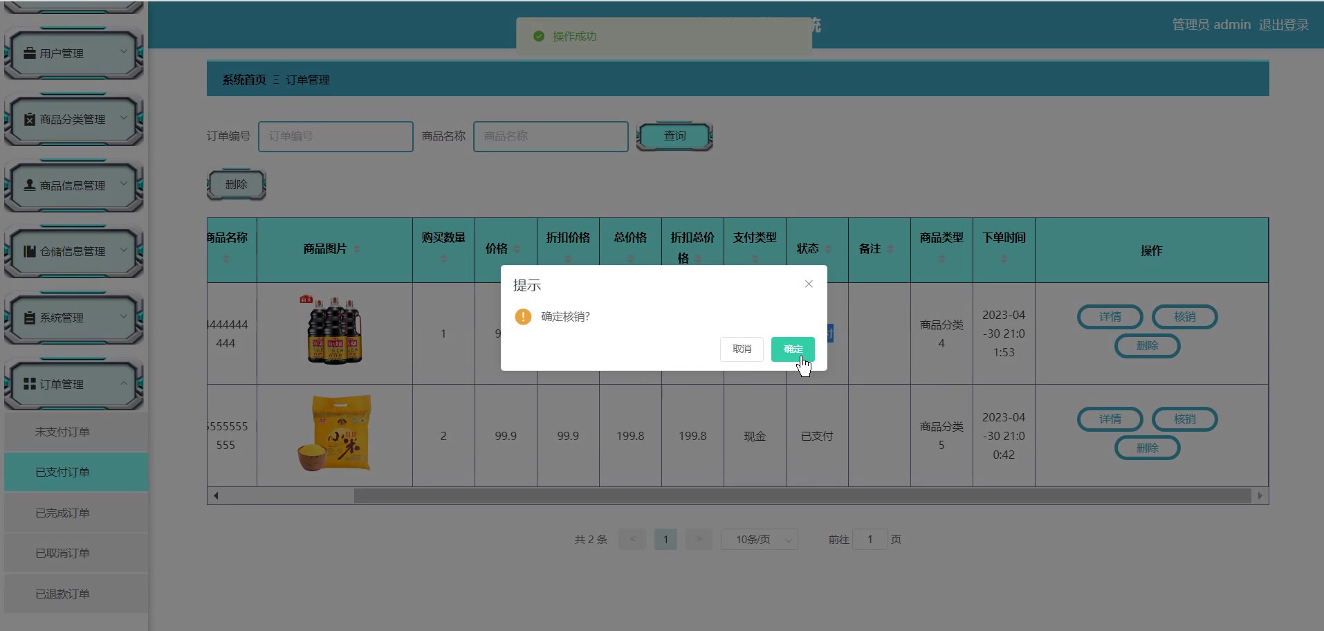Click the orange warning icon in dialog
This screenshot has height=631, width=1324.
pos(523,317)
